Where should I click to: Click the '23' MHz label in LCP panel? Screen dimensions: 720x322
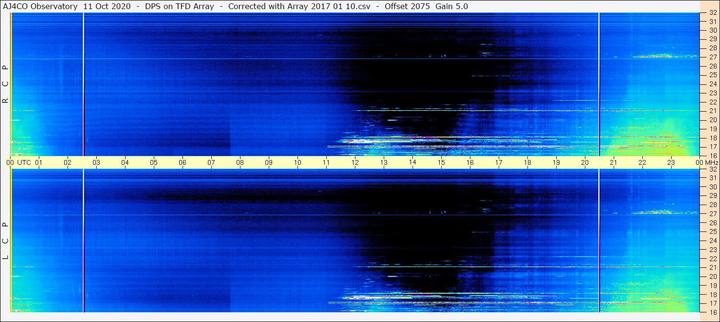[712, 250]
